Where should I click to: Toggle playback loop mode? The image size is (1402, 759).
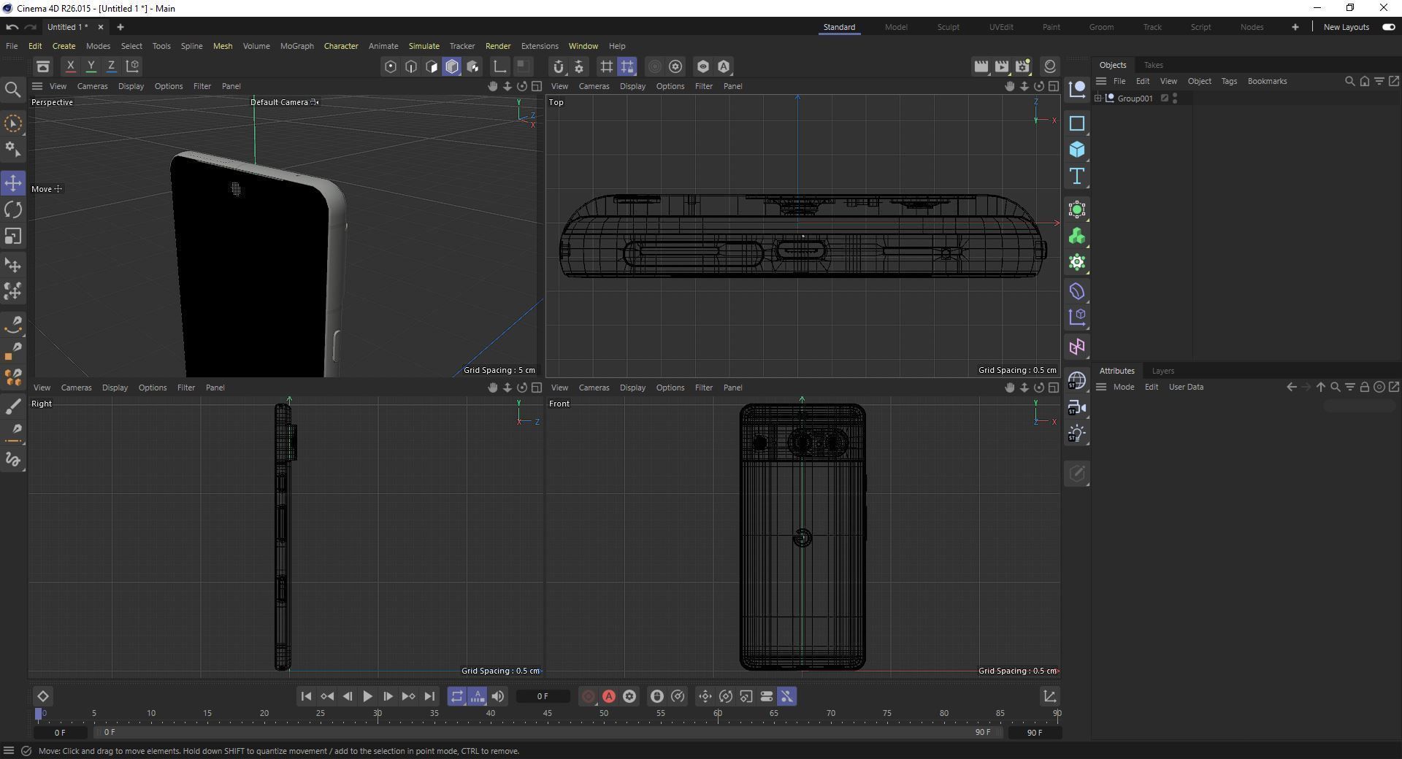(x=456, y=696)
